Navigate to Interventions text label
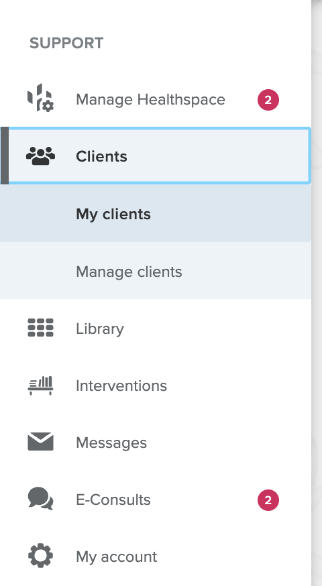The height and width of the screenshot is (586, 322). (121, 386)
